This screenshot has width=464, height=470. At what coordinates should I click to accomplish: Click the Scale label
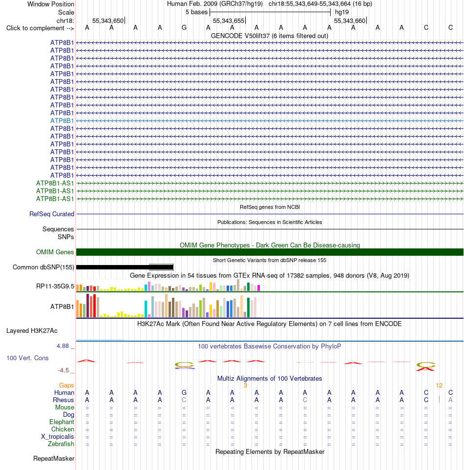pyautogui.click(x=66, y=12)
